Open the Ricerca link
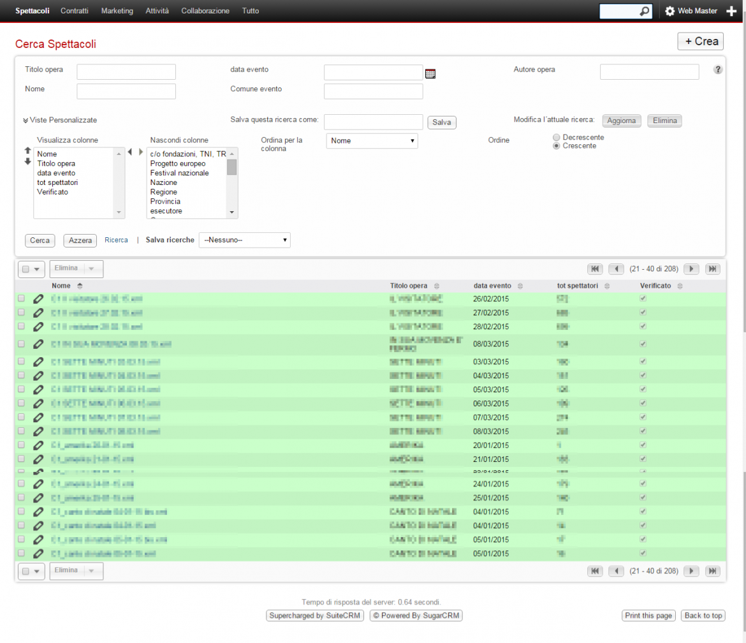This screenshot has height=643, width=746. 116,240
